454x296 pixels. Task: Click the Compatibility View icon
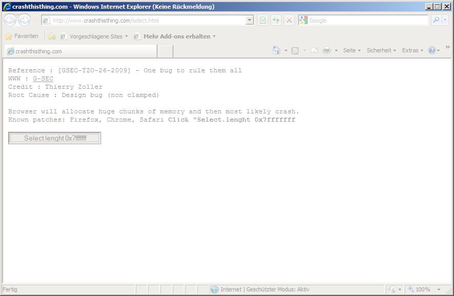click(x=263, y=21)
